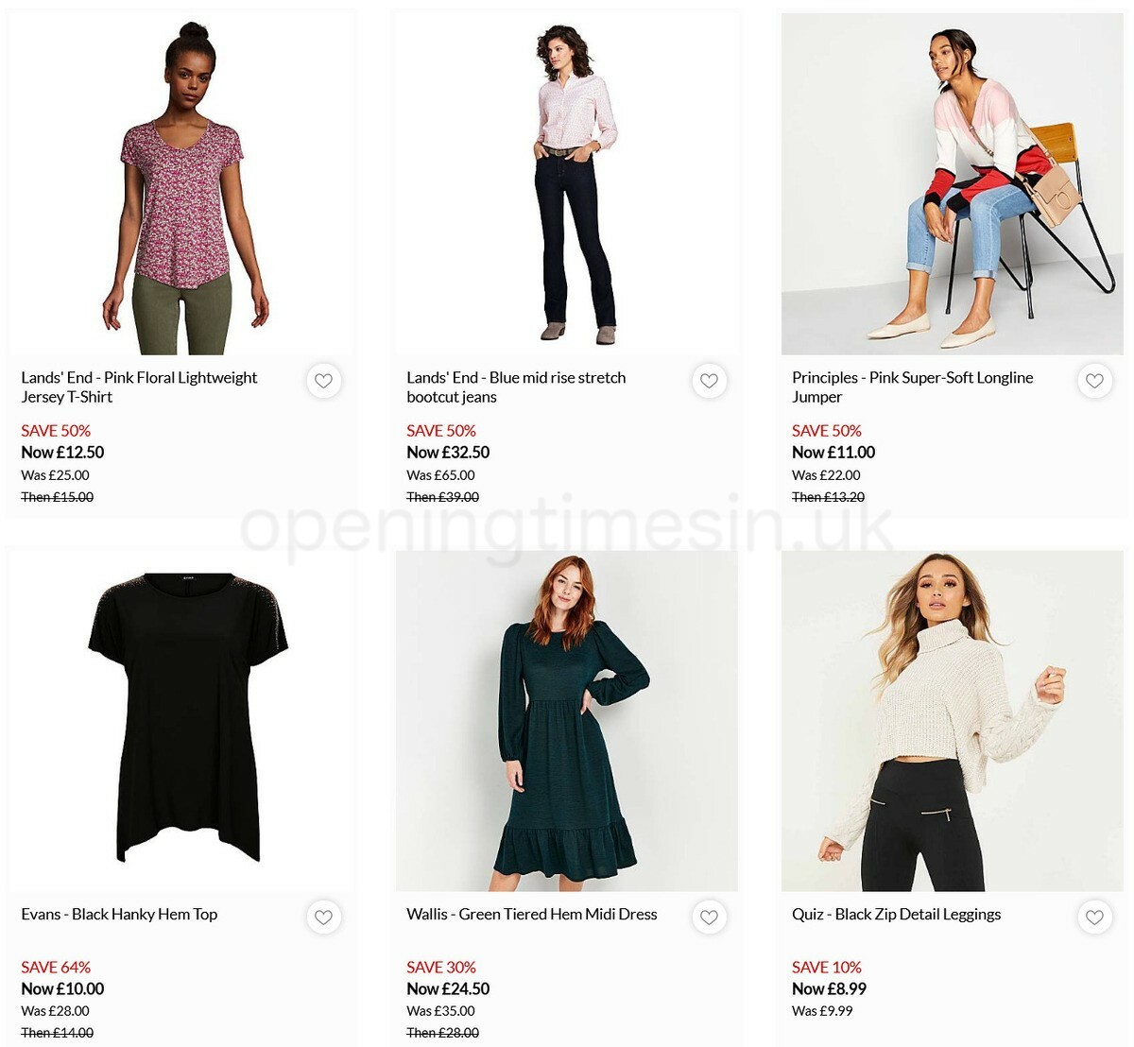Click the wishlist heart for Pink Super-Soft Longline Jumper
Screen dimensions: 1134x1047
click(x=1094, y=381)
